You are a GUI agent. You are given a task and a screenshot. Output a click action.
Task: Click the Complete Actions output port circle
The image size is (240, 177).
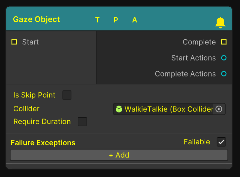tap(224, 74)
